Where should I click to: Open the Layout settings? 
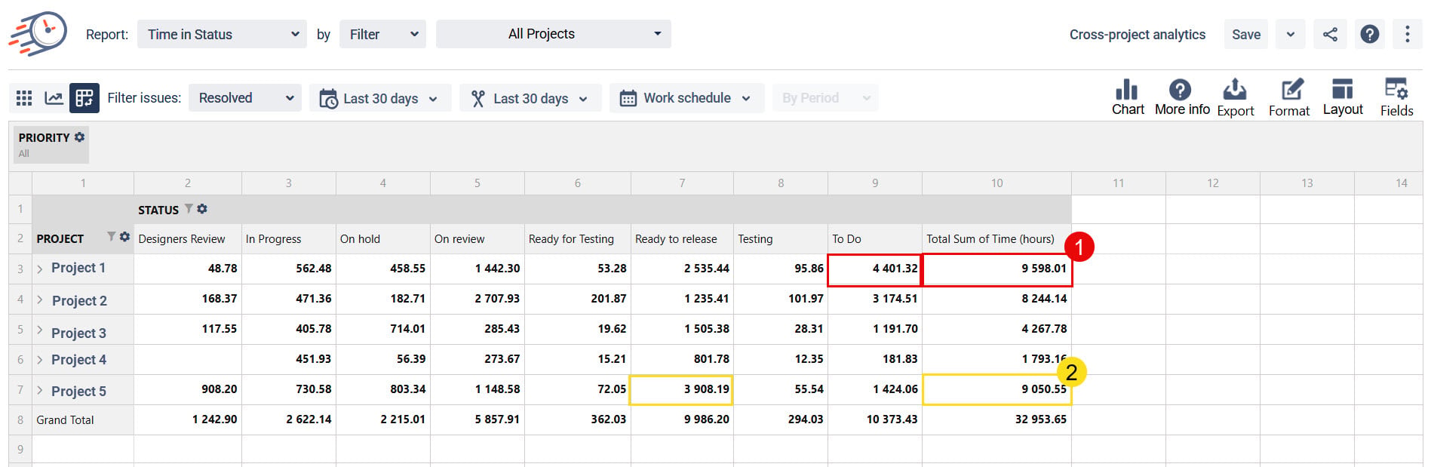[x=1343, y=97]
